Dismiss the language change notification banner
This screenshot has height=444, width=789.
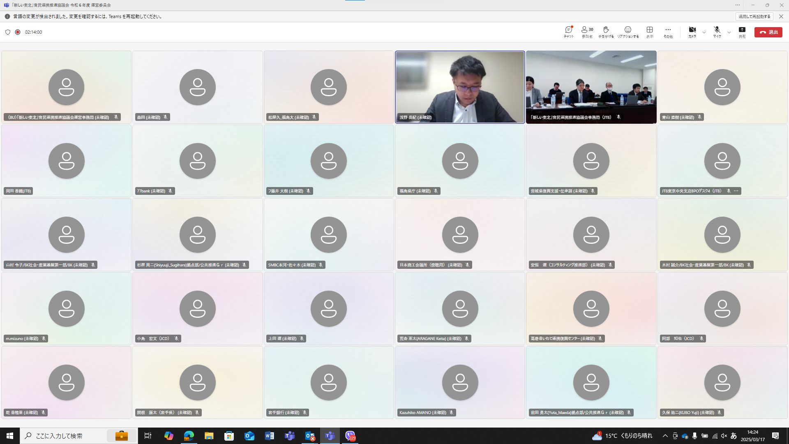coord(781,16)
